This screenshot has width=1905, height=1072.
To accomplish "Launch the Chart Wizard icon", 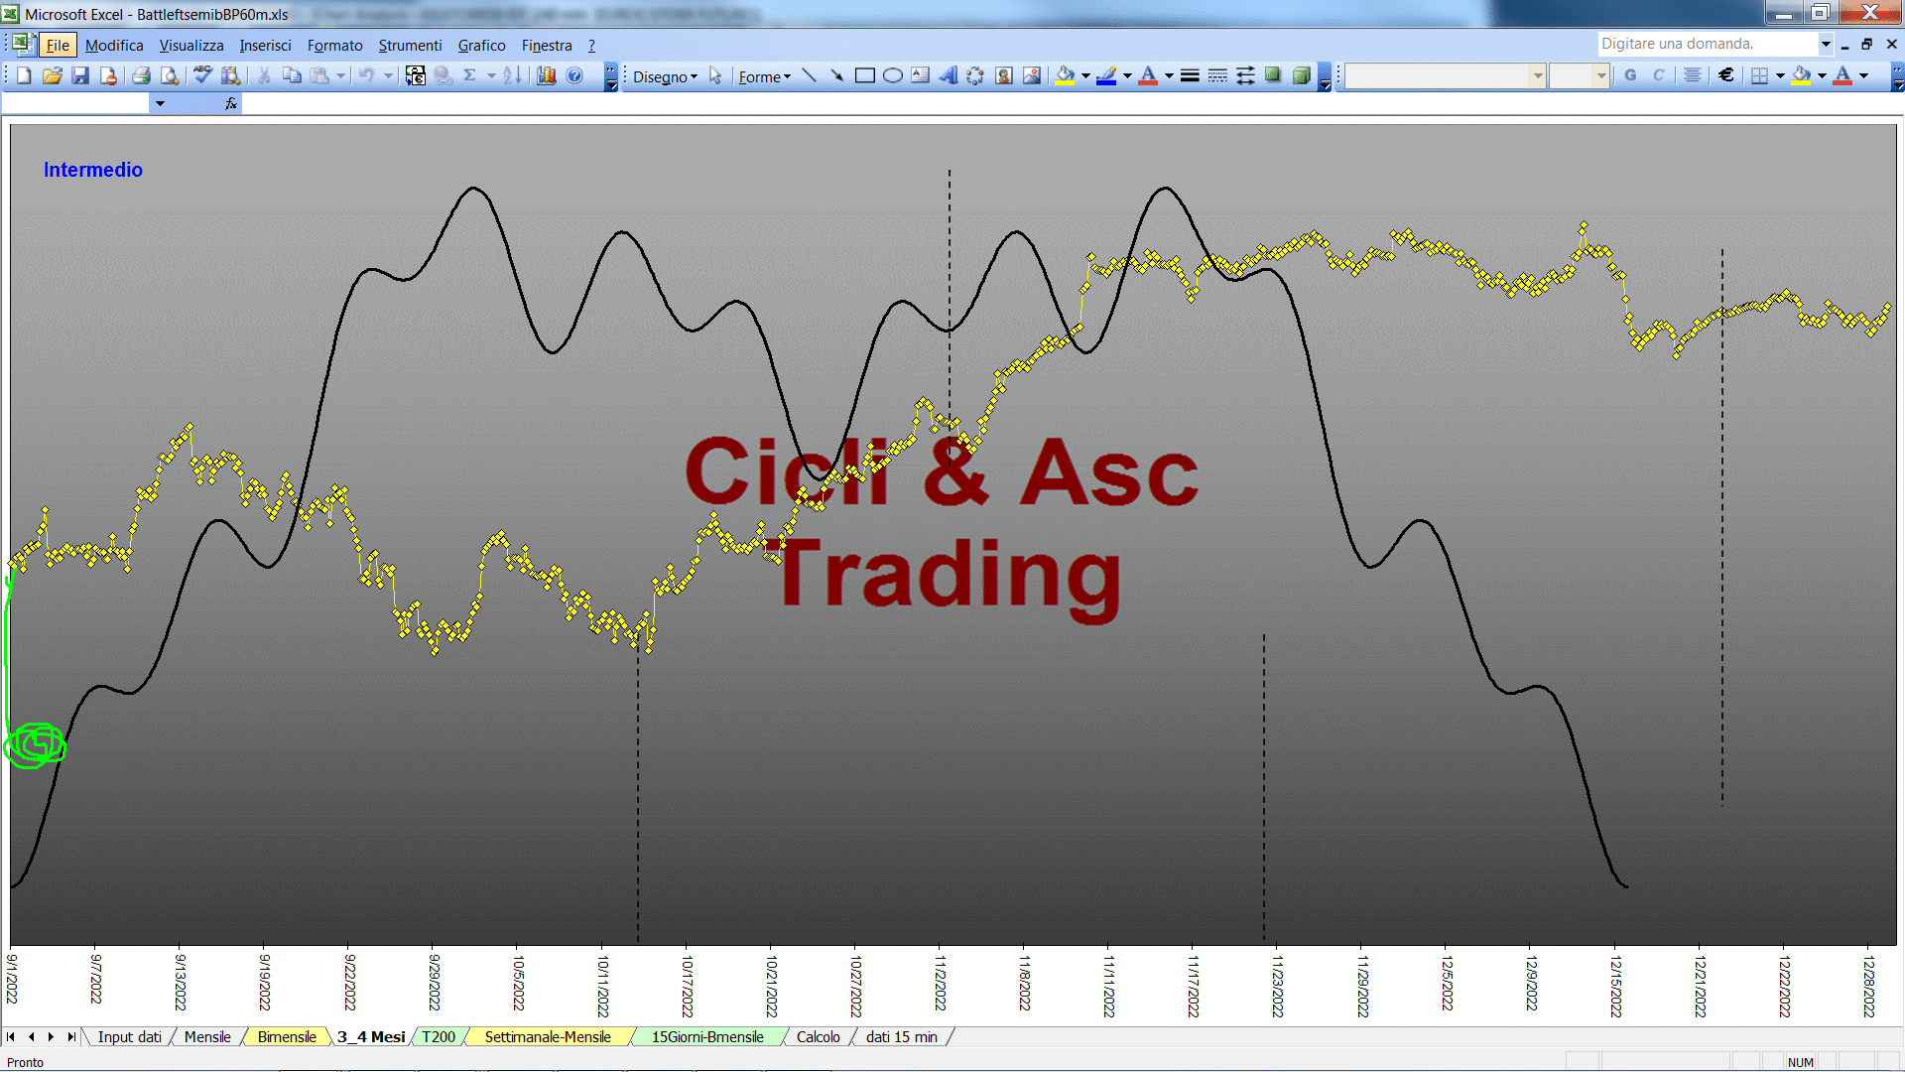I will pos(547,75).
